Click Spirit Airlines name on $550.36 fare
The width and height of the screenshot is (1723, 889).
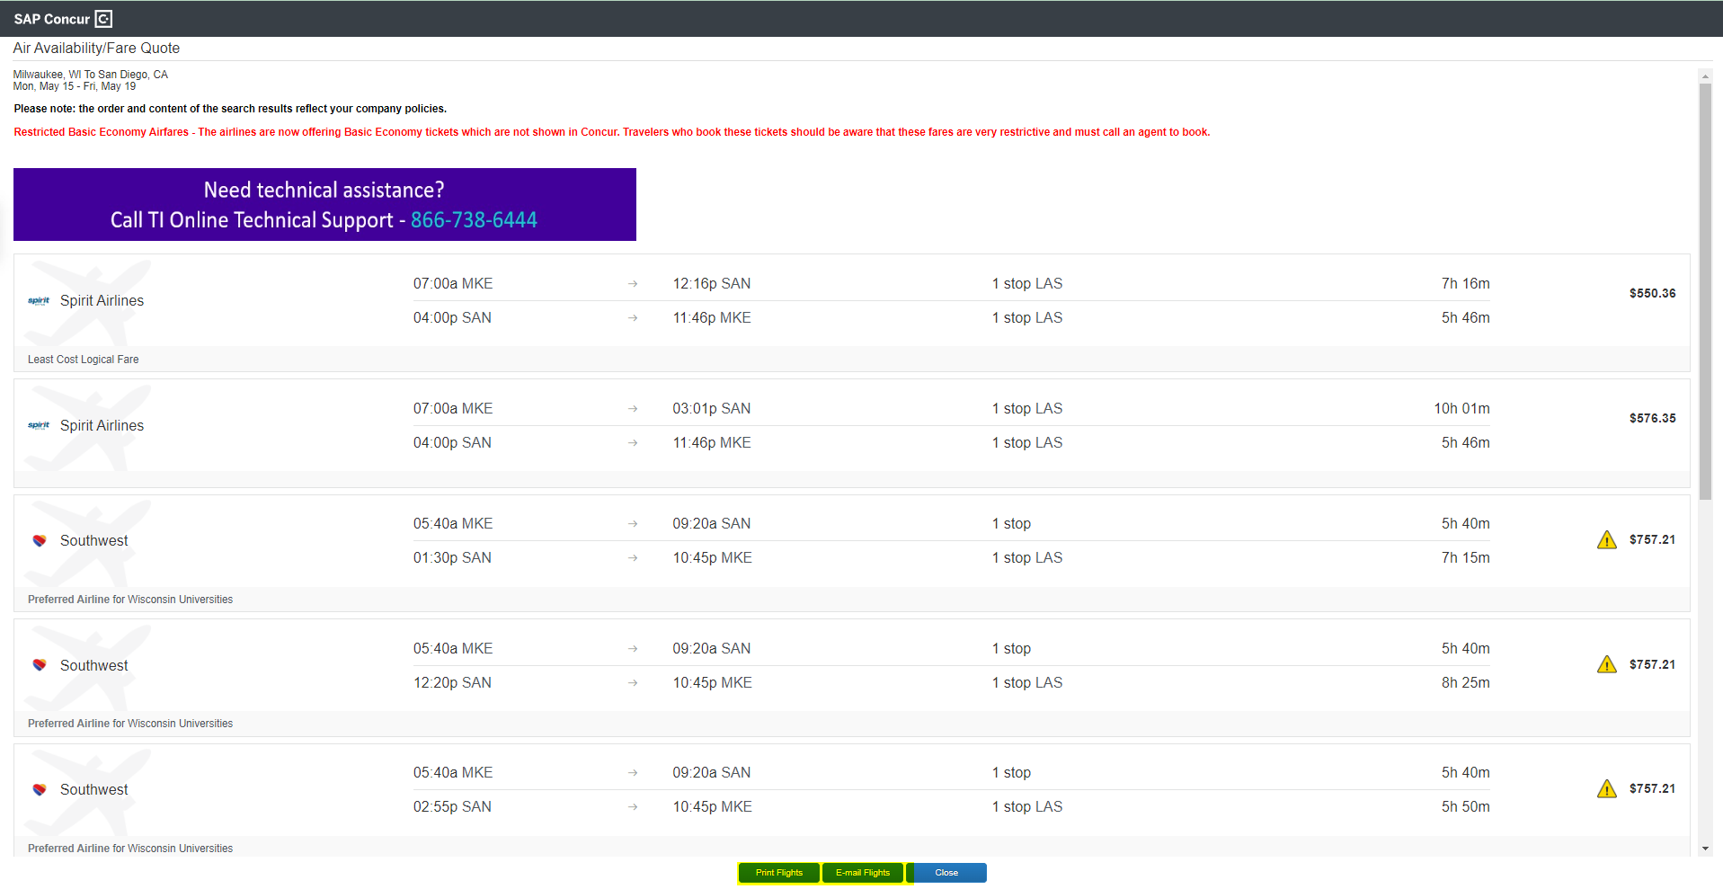pyautogui.click(x=102, y=301)
